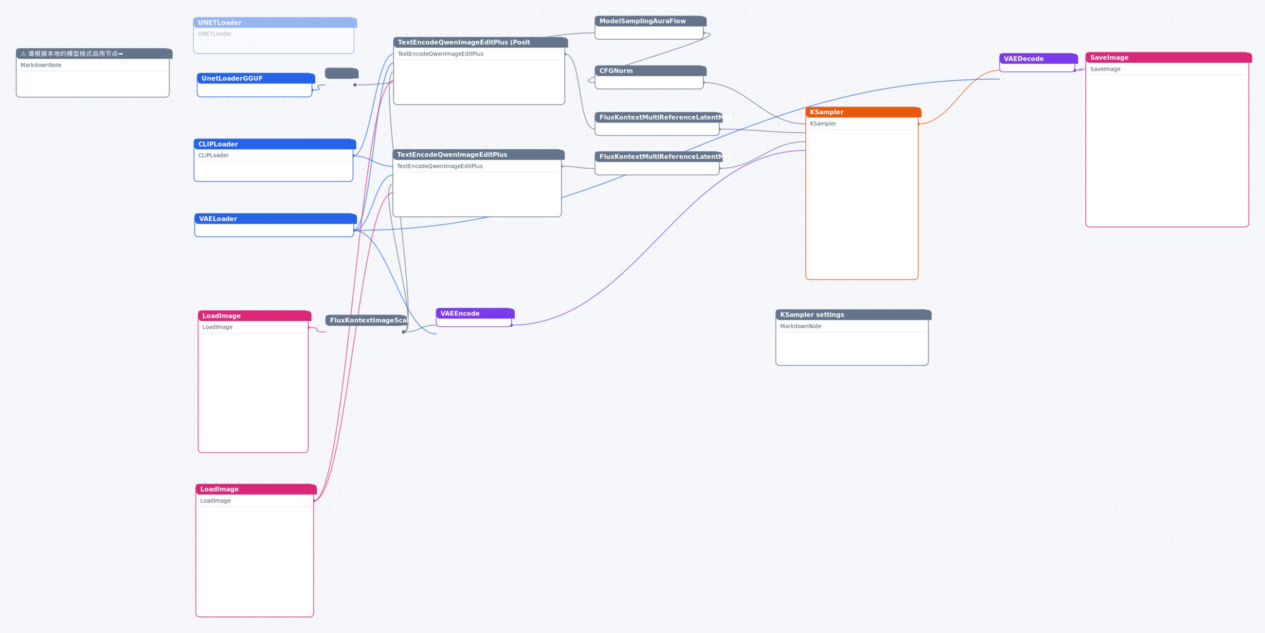
Task: Select the KSampler settings note header
Action: (x=853, y=315)
